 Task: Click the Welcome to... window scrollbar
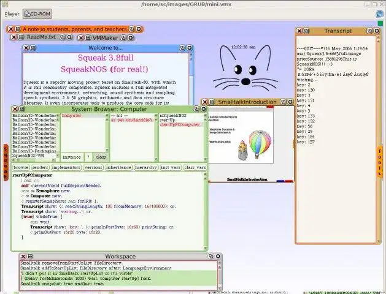click(x=191, y=78)
